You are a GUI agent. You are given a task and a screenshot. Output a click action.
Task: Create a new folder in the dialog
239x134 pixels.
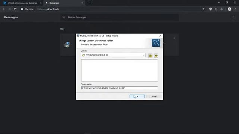156,56
